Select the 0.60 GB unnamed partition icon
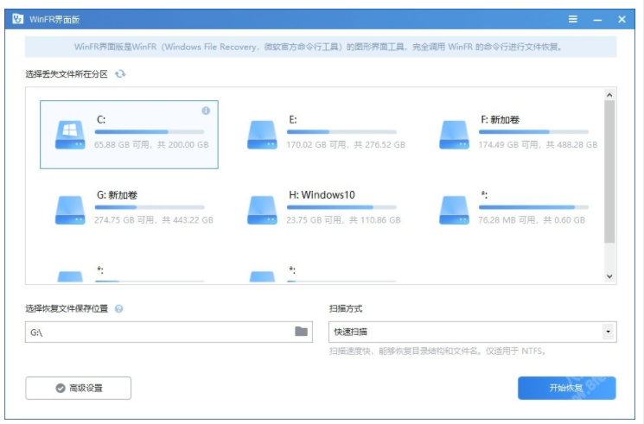The width and height of the screenshot is (644, 424). coord(453,208)
